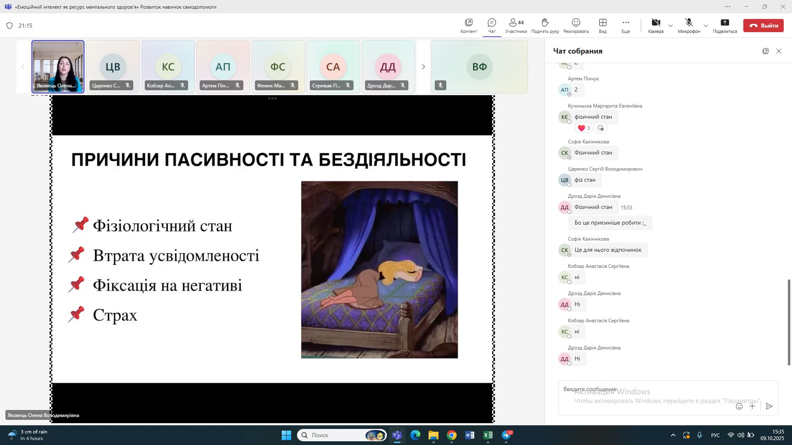Toggle the Камера camera on
Viewport: 792px width, 445px height.
click(655, 23)
